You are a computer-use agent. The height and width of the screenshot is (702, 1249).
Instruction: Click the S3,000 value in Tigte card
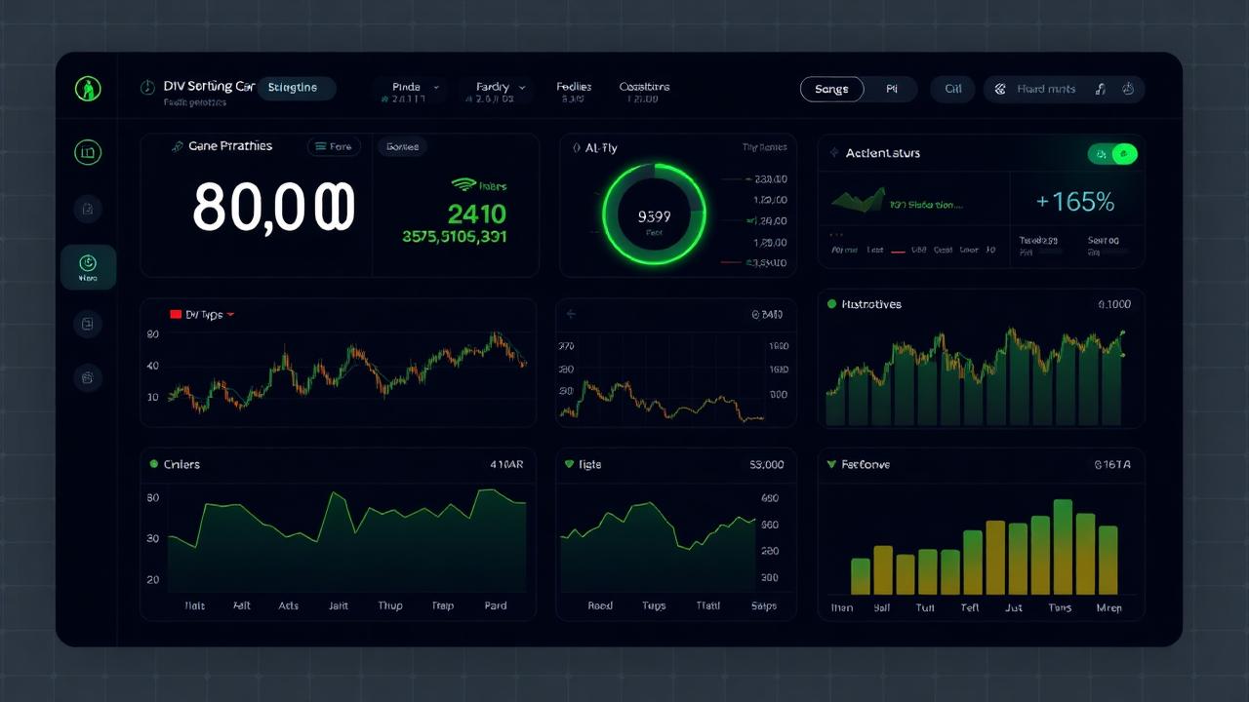coord(766,465)
